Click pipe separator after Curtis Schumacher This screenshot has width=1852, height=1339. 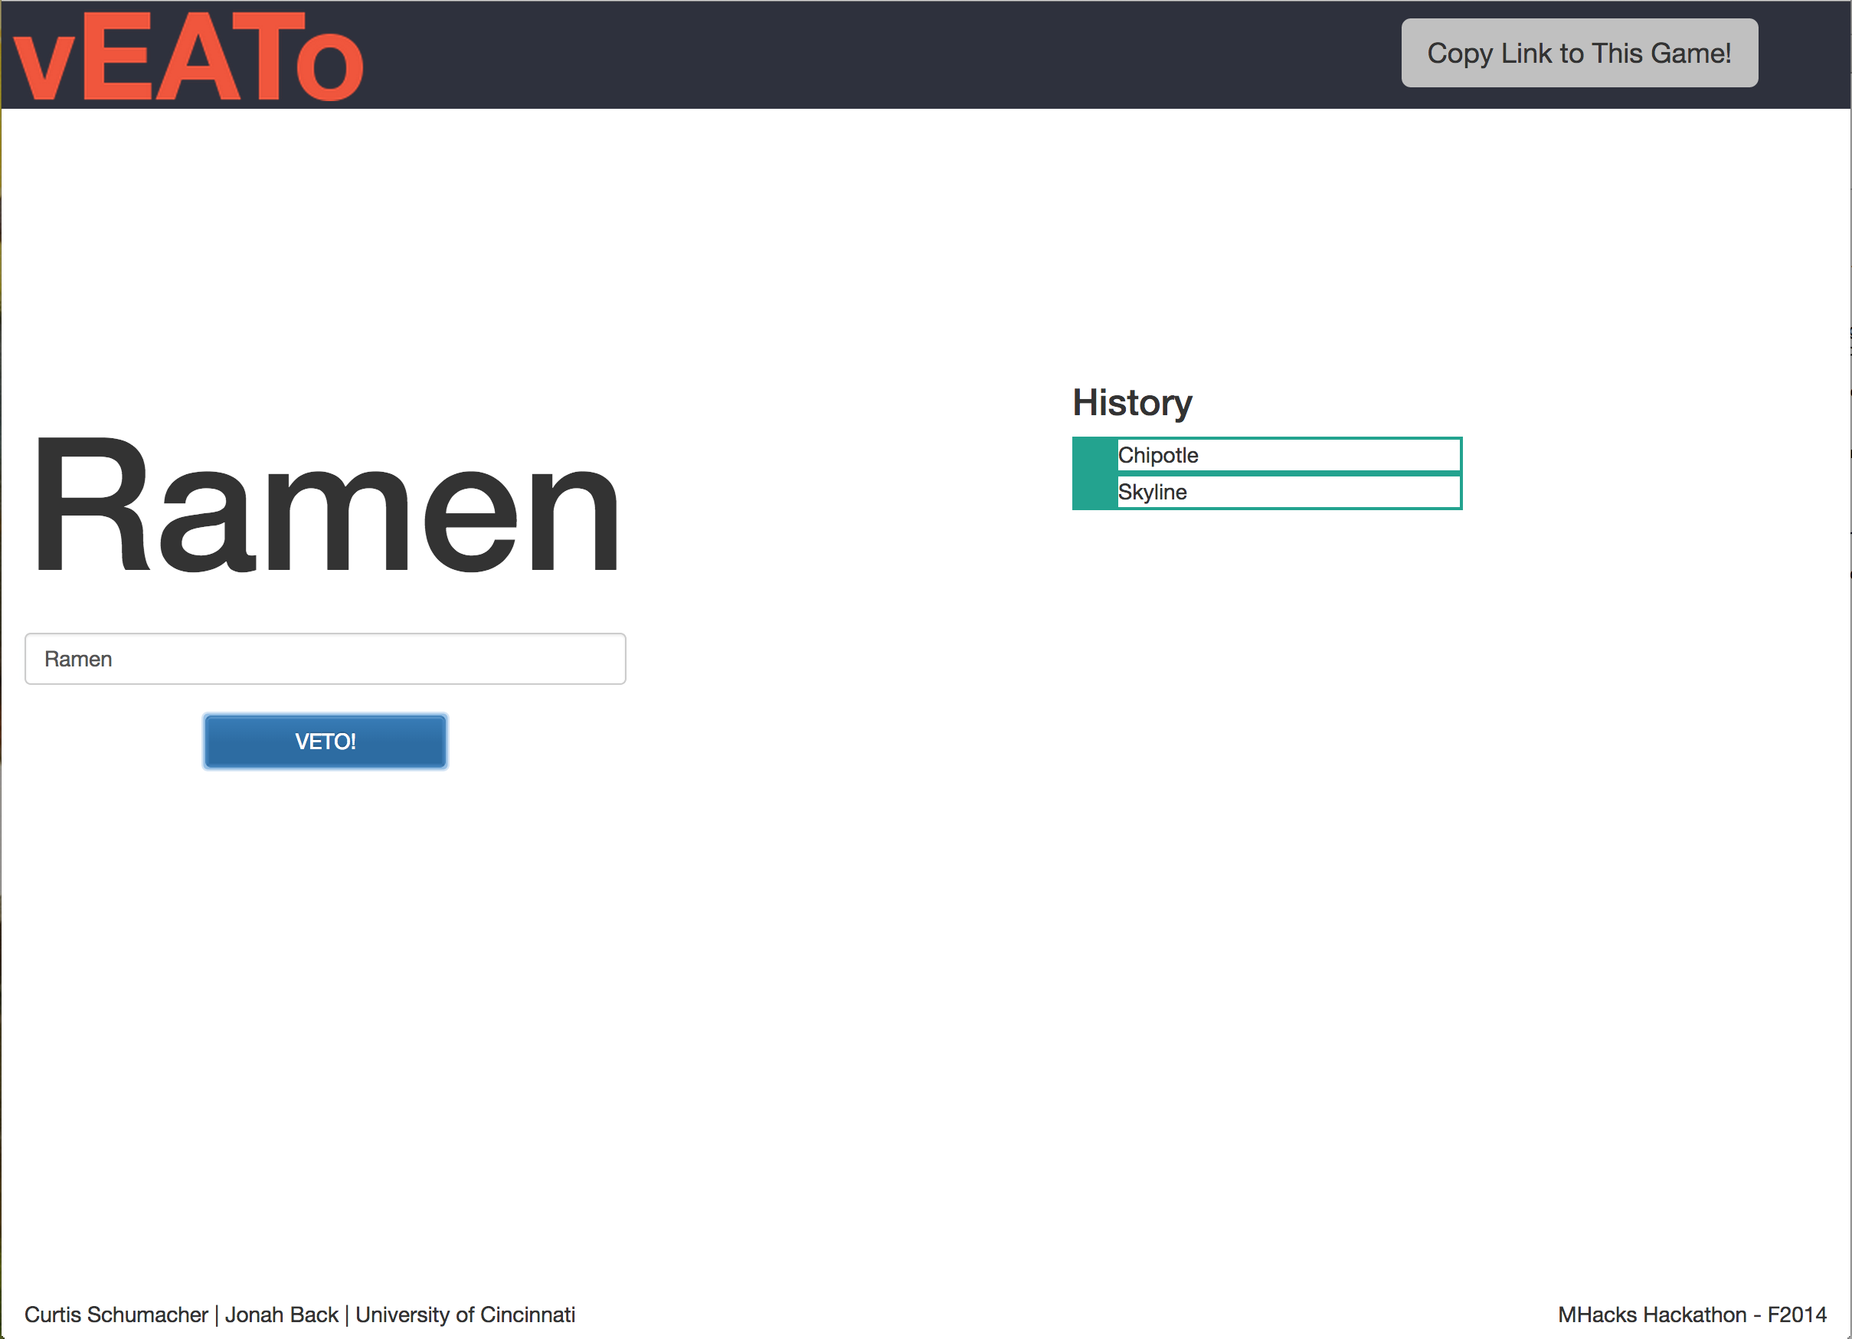click(x=217, y=1314)
